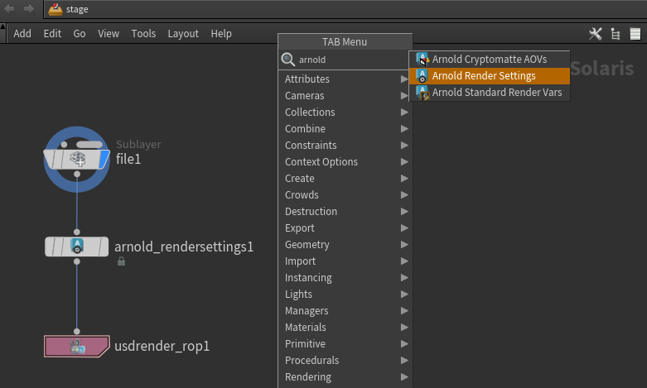
Task: Click the output connector of arnold_rendersettings1
Action: (x=77, y=261)
